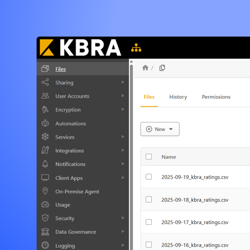Click the sidebar vertical scrollbar track
The height and width of the screenshot is (250, 250).
pyautogui.click(x=131, y=157)
